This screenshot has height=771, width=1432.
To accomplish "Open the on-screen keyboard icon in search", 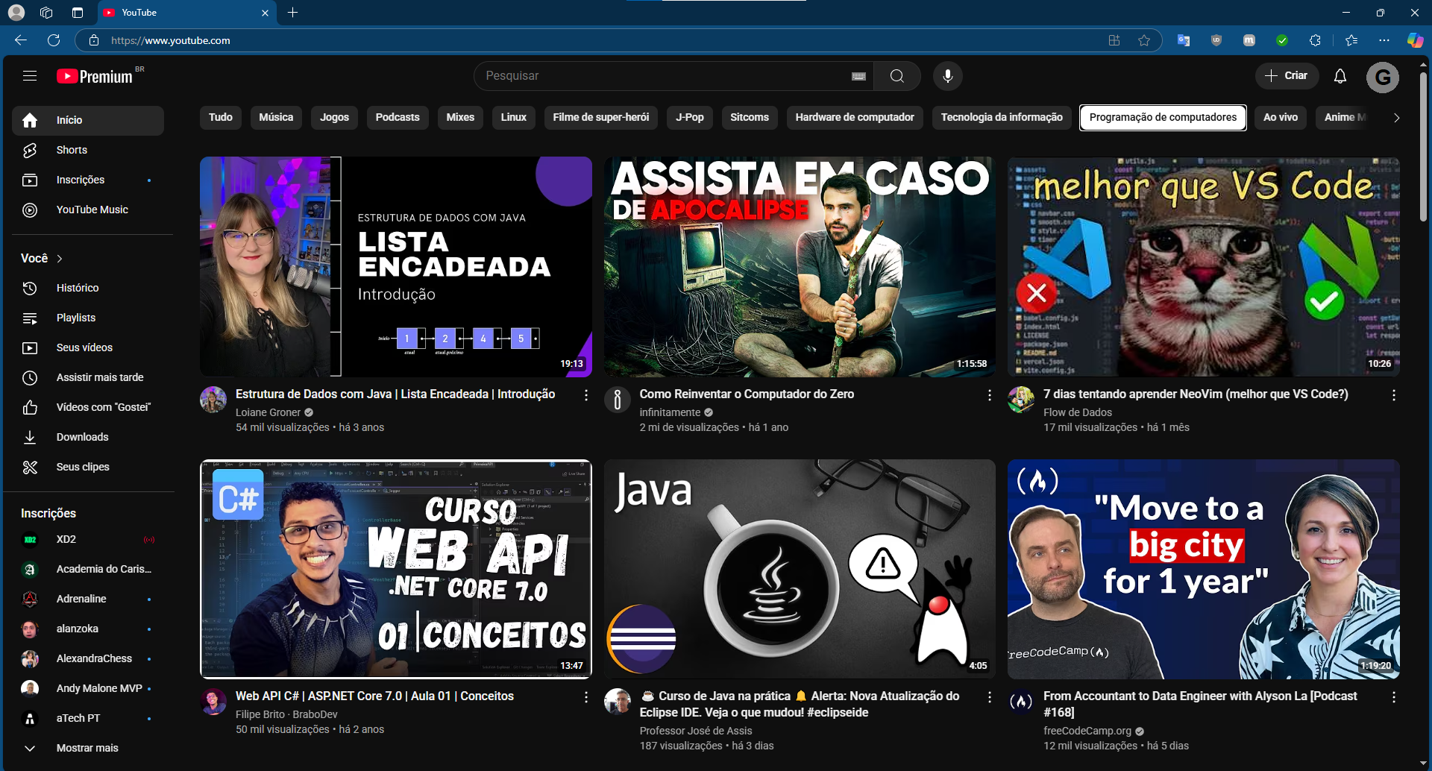I will point(858,76).
